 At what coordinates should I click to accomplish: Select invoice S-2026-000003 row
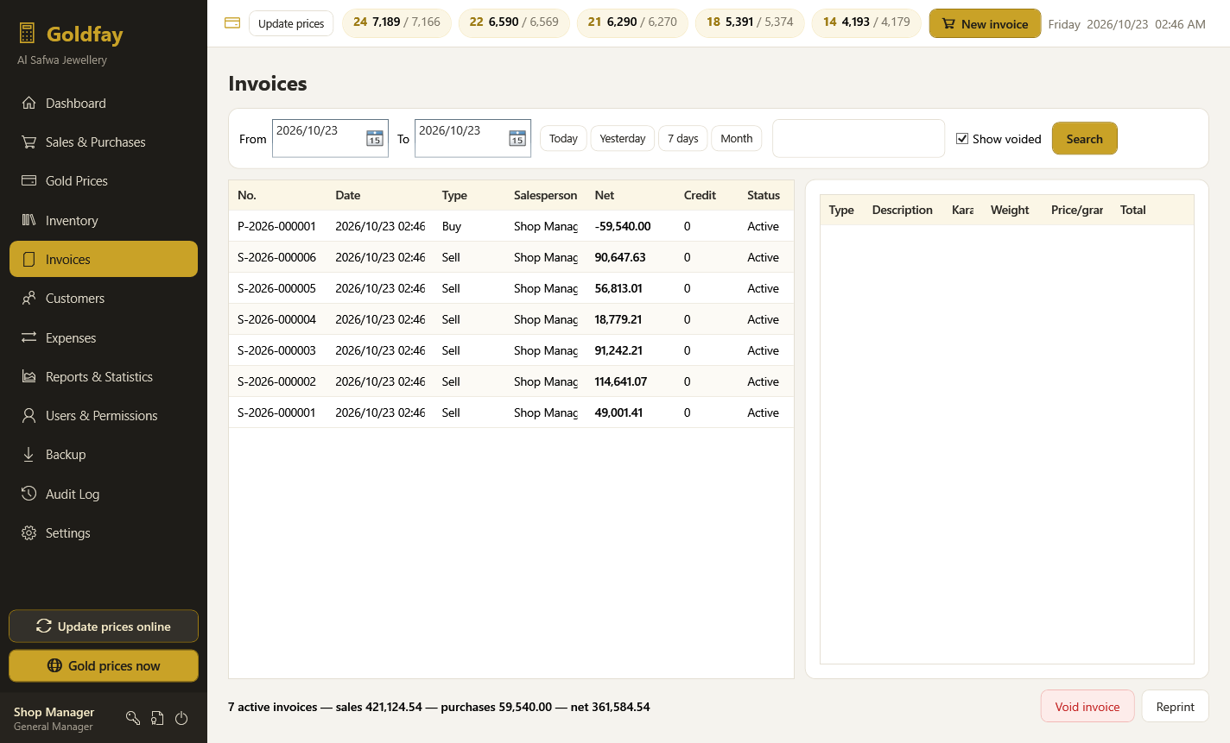click(511, 350)
